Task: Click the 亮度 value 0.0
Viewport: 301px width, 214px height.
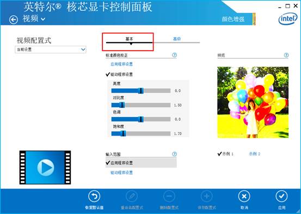Action: (178, 91)
